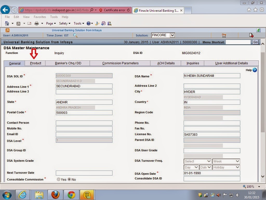Viewport: 266px width, 200px height.
Task: Select No for Consolidate Commission
Action: (69, 179)
